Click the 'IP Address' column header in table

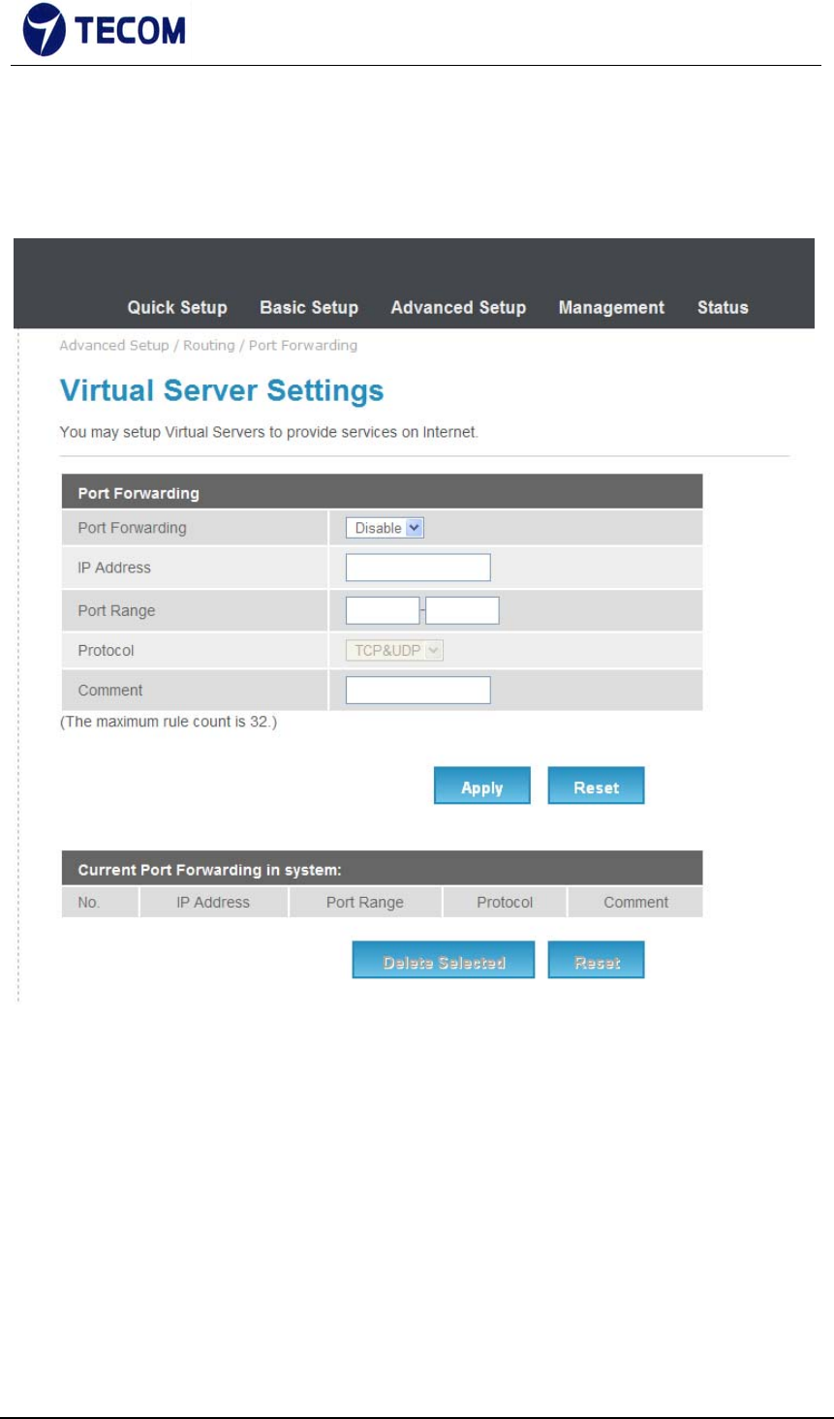tap(213, 902)
